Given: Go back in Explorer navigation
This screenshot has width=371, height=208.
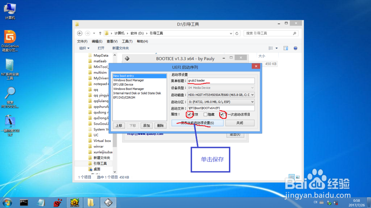Looking at the screenshot, I should pyautogui.click(x=80, y=33).
